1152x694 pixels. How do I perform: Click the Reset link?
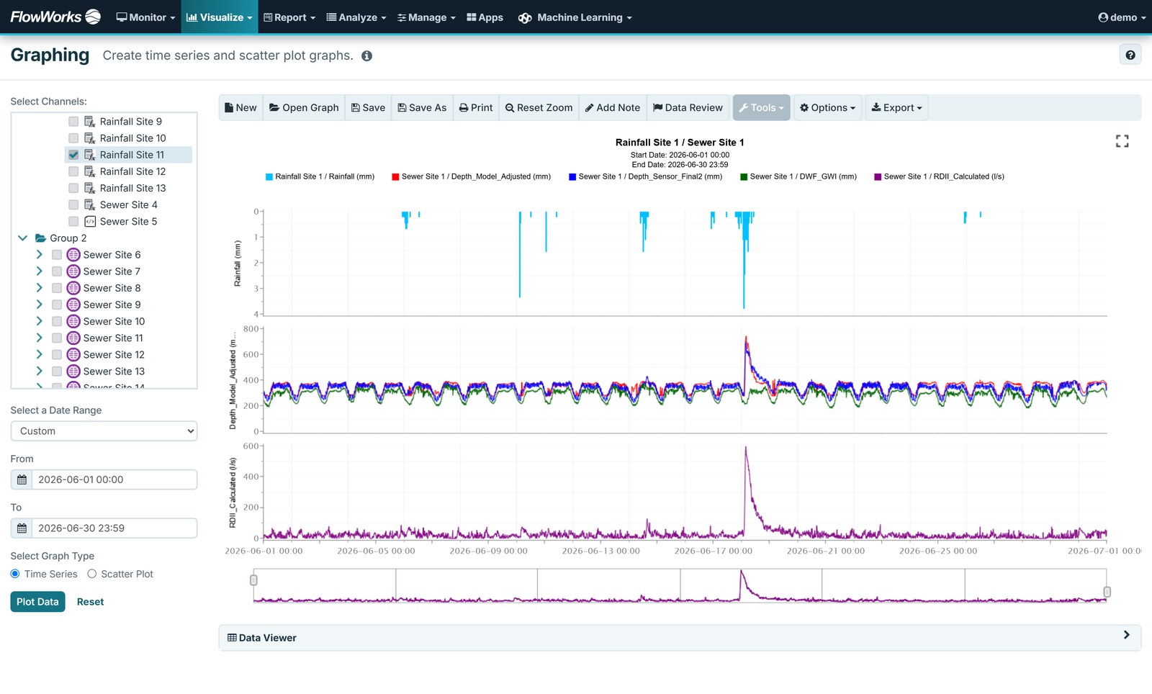(x=90, y=602)
